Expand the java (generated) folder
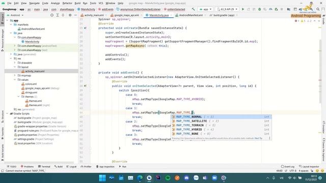The width and height of the screenshot is (326, 183). point(11,54)
